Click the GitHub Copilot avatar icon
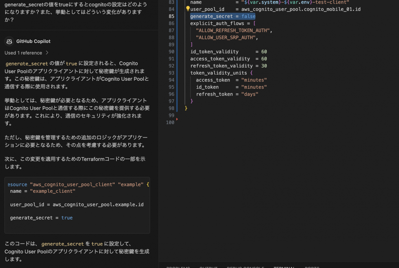This screenshot has height=268, width=399. 9,42
